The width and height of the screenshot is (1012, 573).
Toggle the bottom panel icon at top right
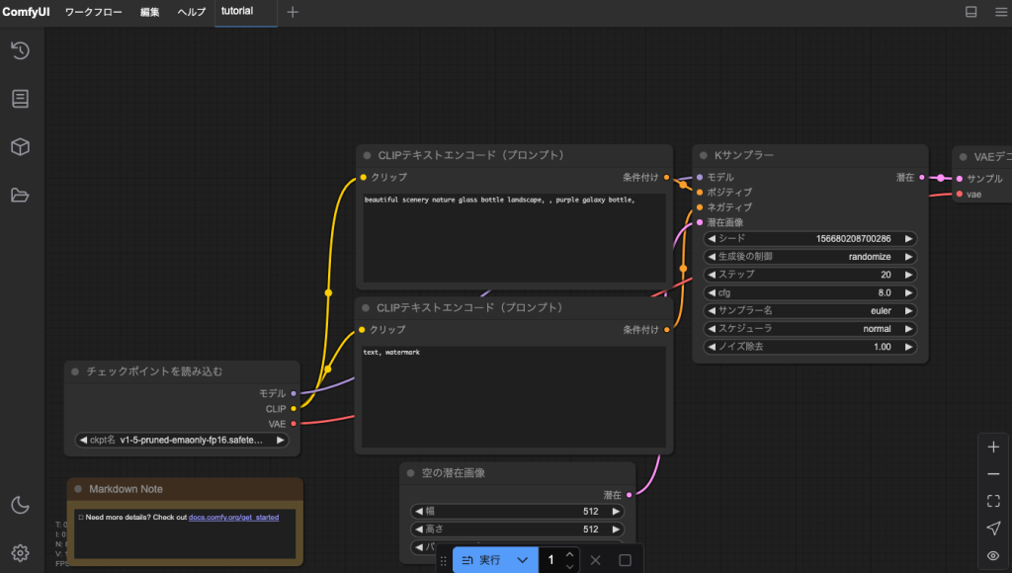point(970,12)
